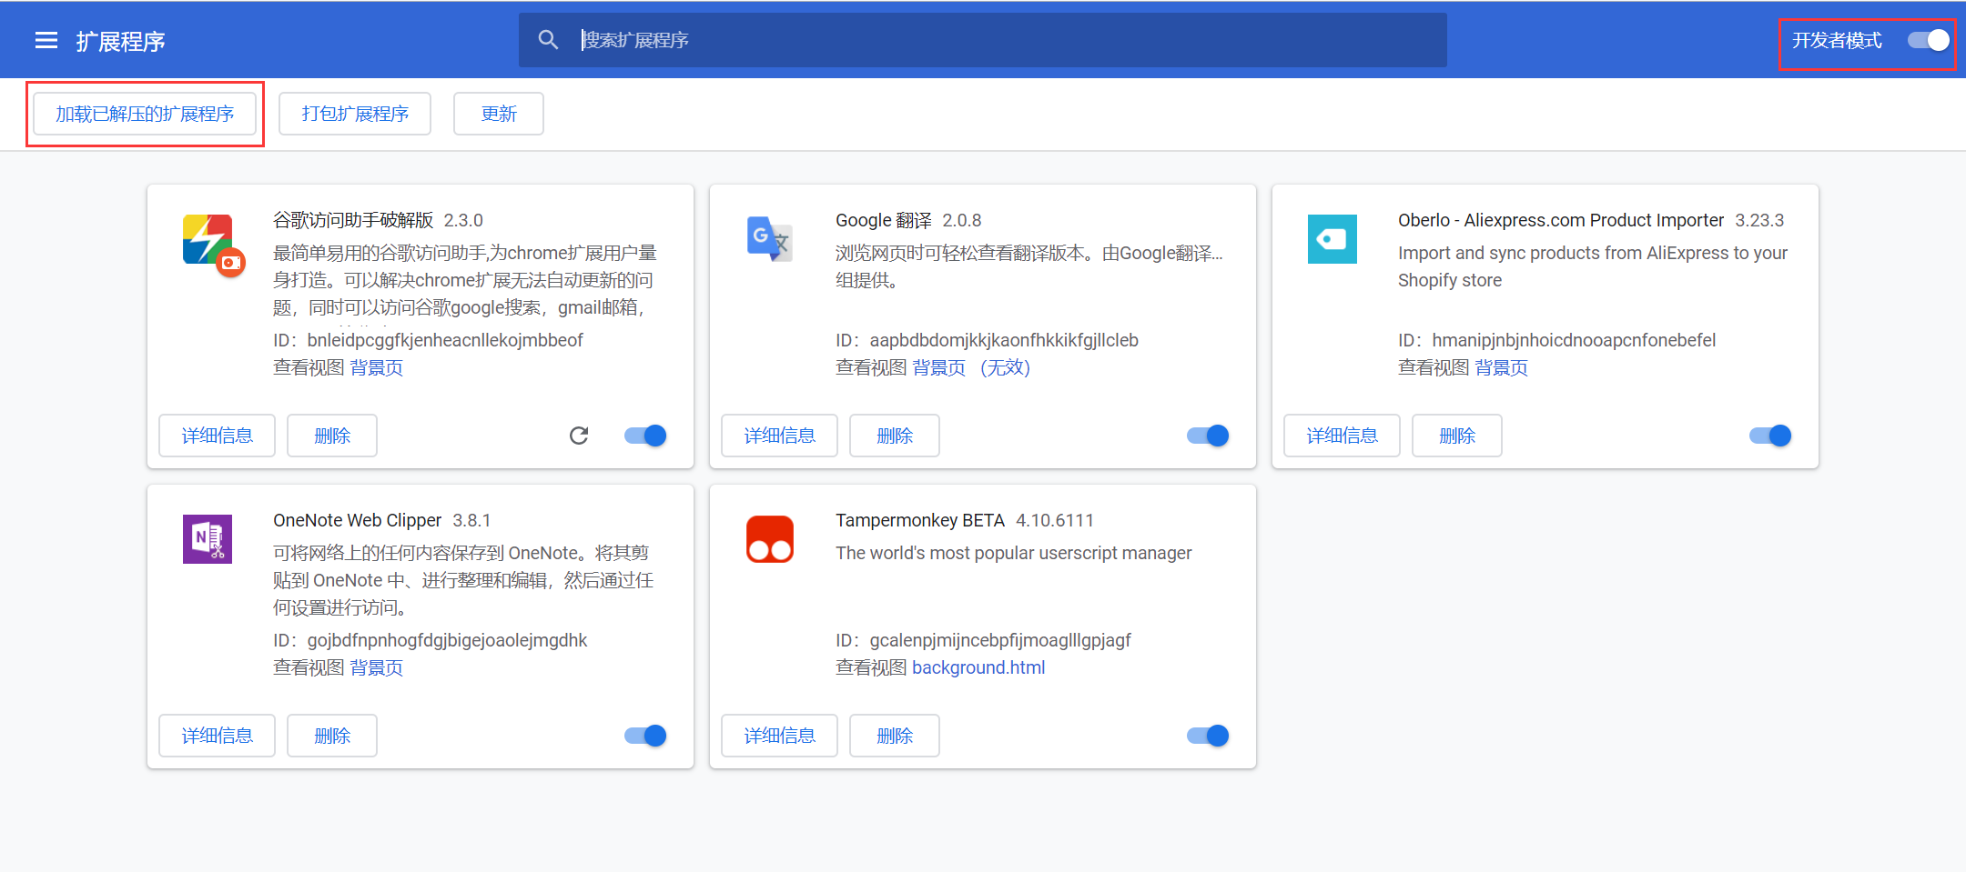Disable the Tampermonkey BETA extension
Image resolution: width=1966 pixels, height=872 pixels.
(x=1208, y=736)
